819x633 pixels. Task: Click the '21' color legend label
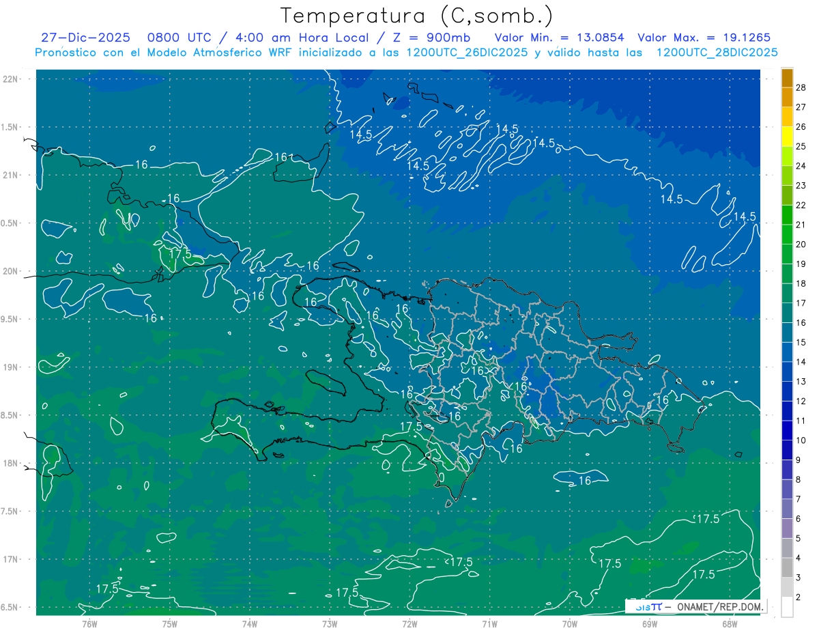tap(801, 225)
